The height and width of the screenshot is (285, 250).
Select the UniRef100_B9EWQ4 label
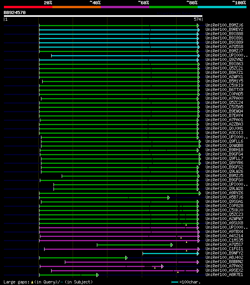(x=224, y=111)
